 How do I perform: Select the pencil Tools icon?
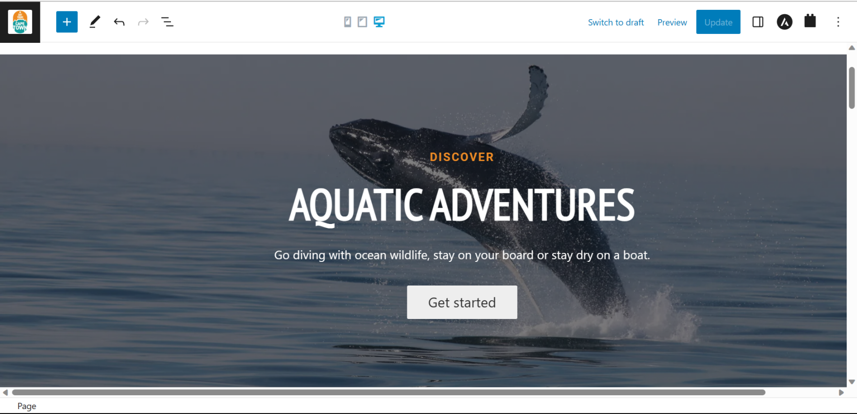95,22
